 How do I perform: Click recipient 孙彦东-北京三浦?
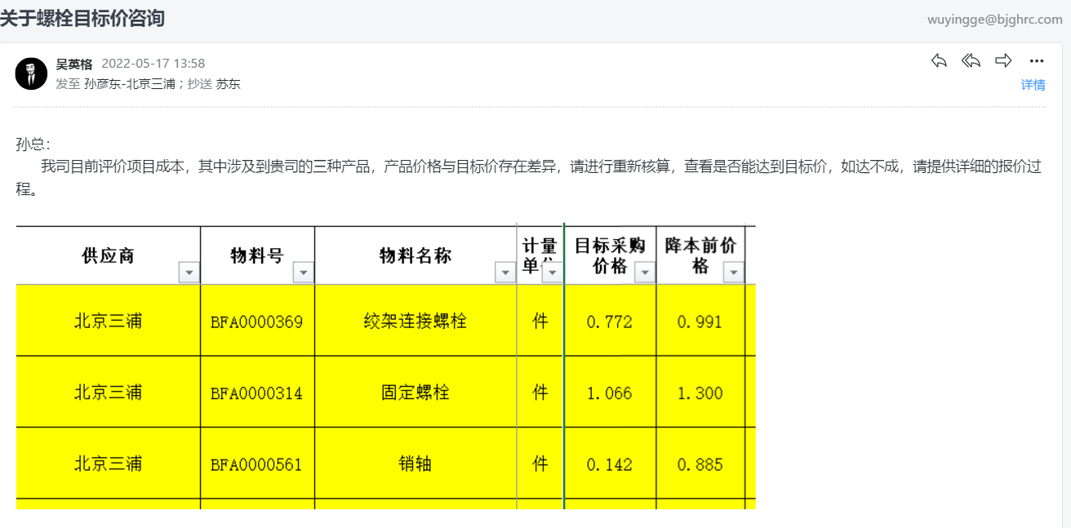(x=130, y=83)
